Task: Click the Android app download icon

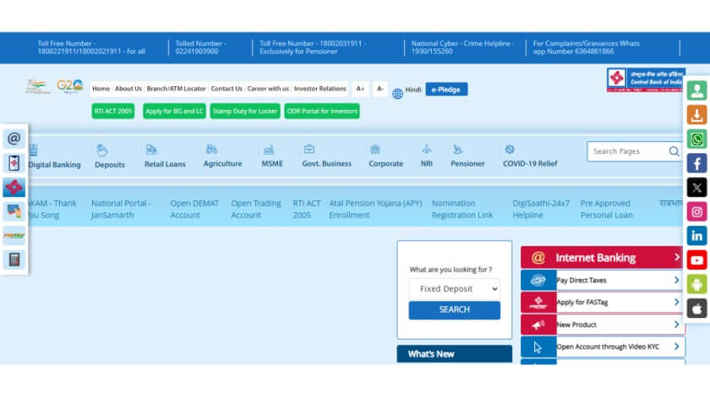Action: pos(696,284)
